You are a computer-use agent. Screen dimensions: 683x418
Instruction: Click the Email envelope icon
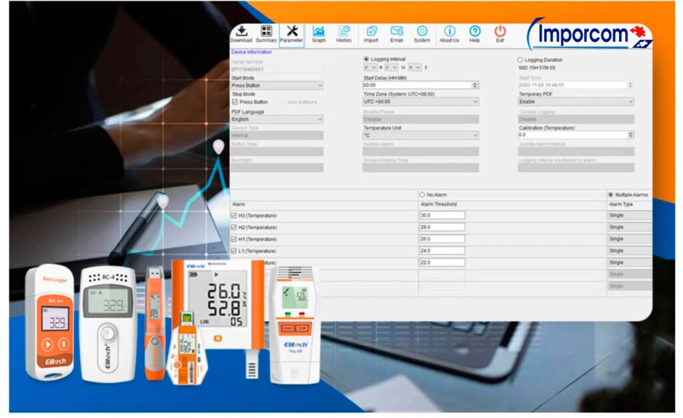(396, 34)
